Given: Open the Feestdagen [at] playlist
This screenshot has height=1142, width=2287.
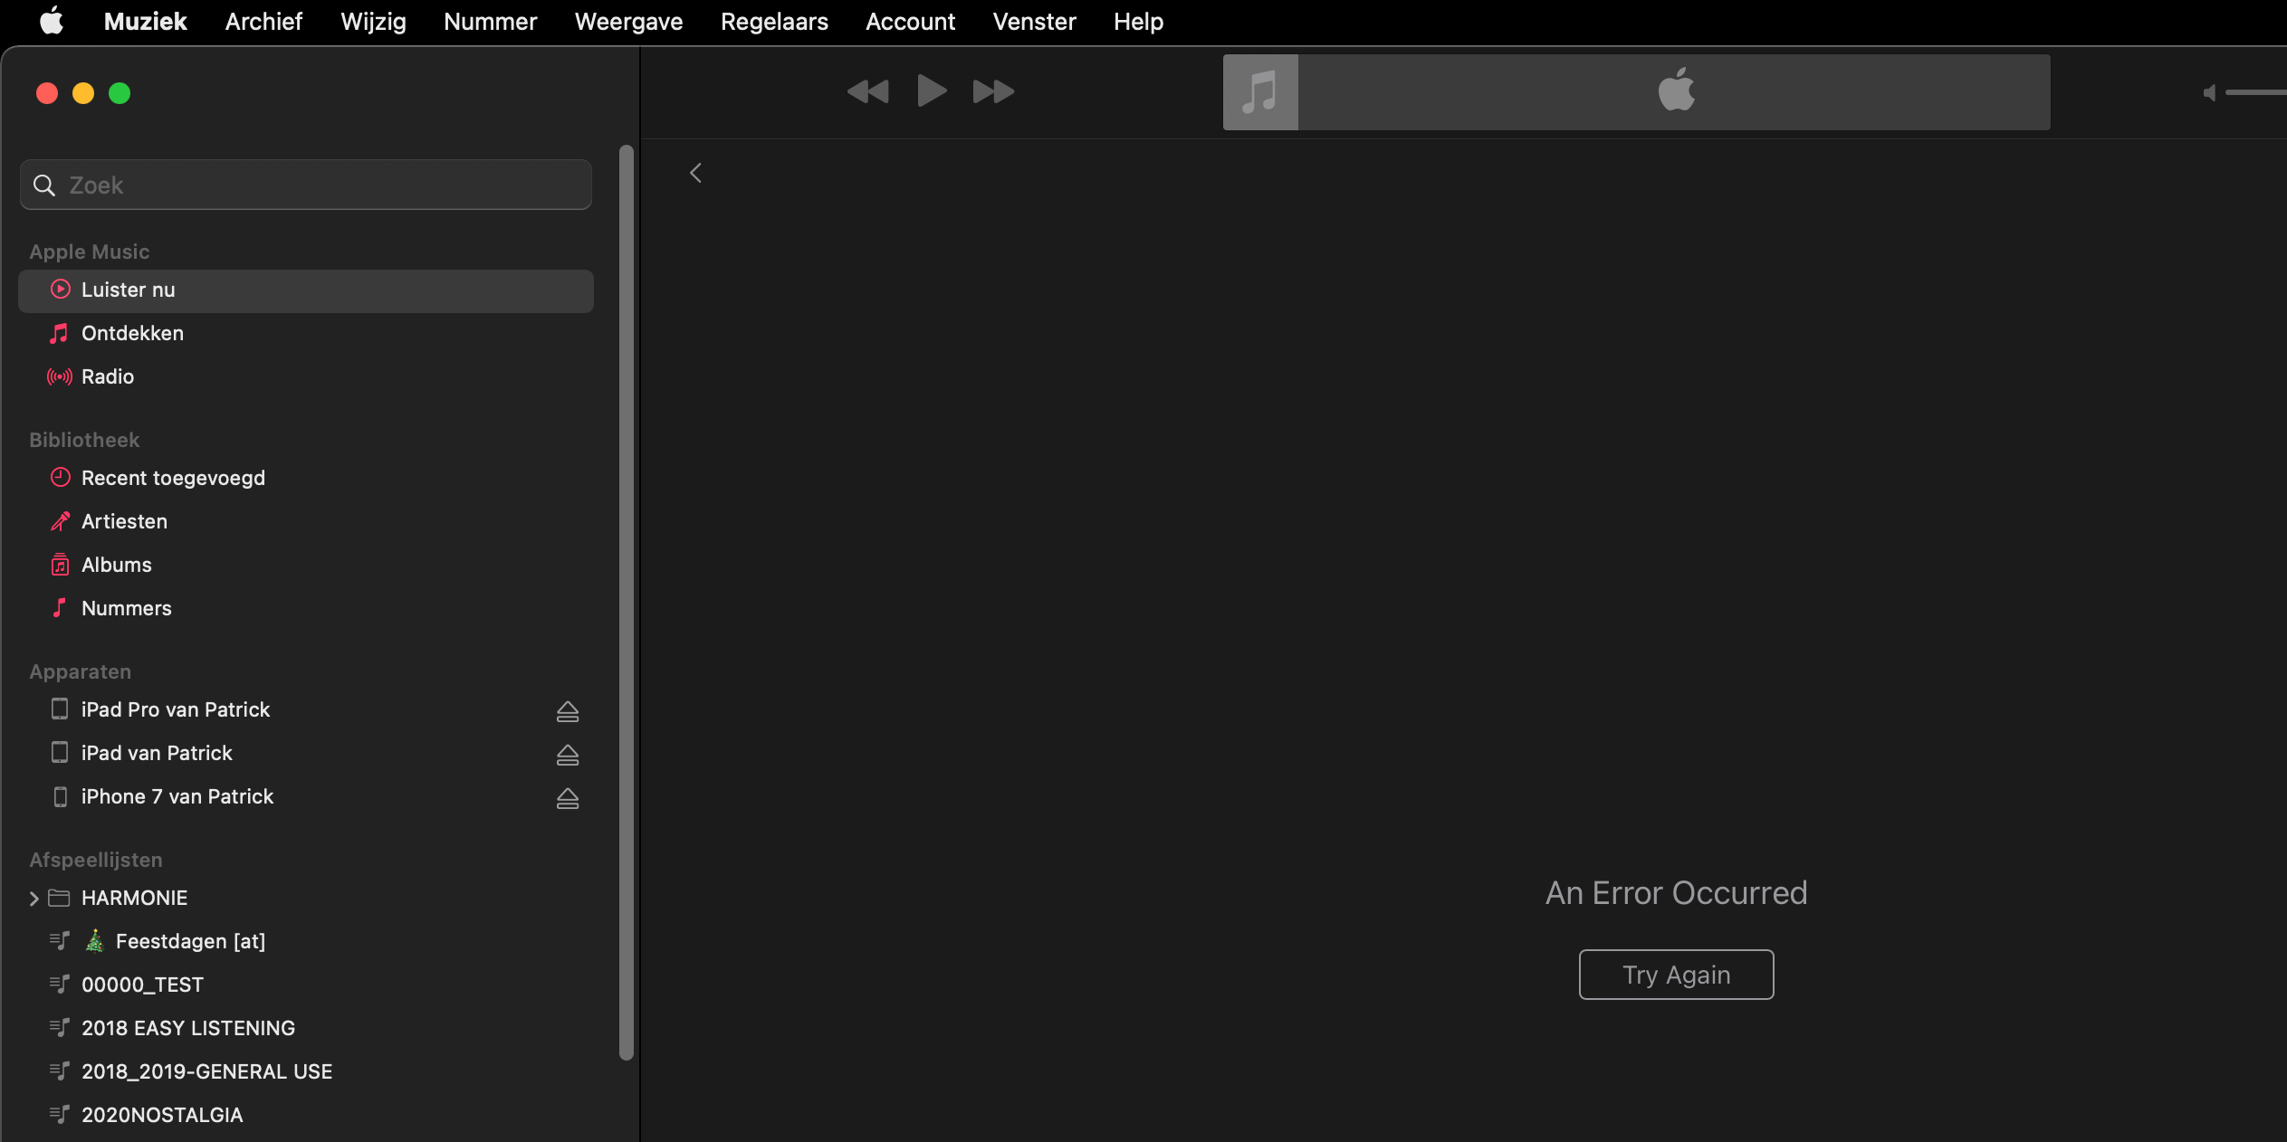Looking at the screenshot, I should [190, 941].
